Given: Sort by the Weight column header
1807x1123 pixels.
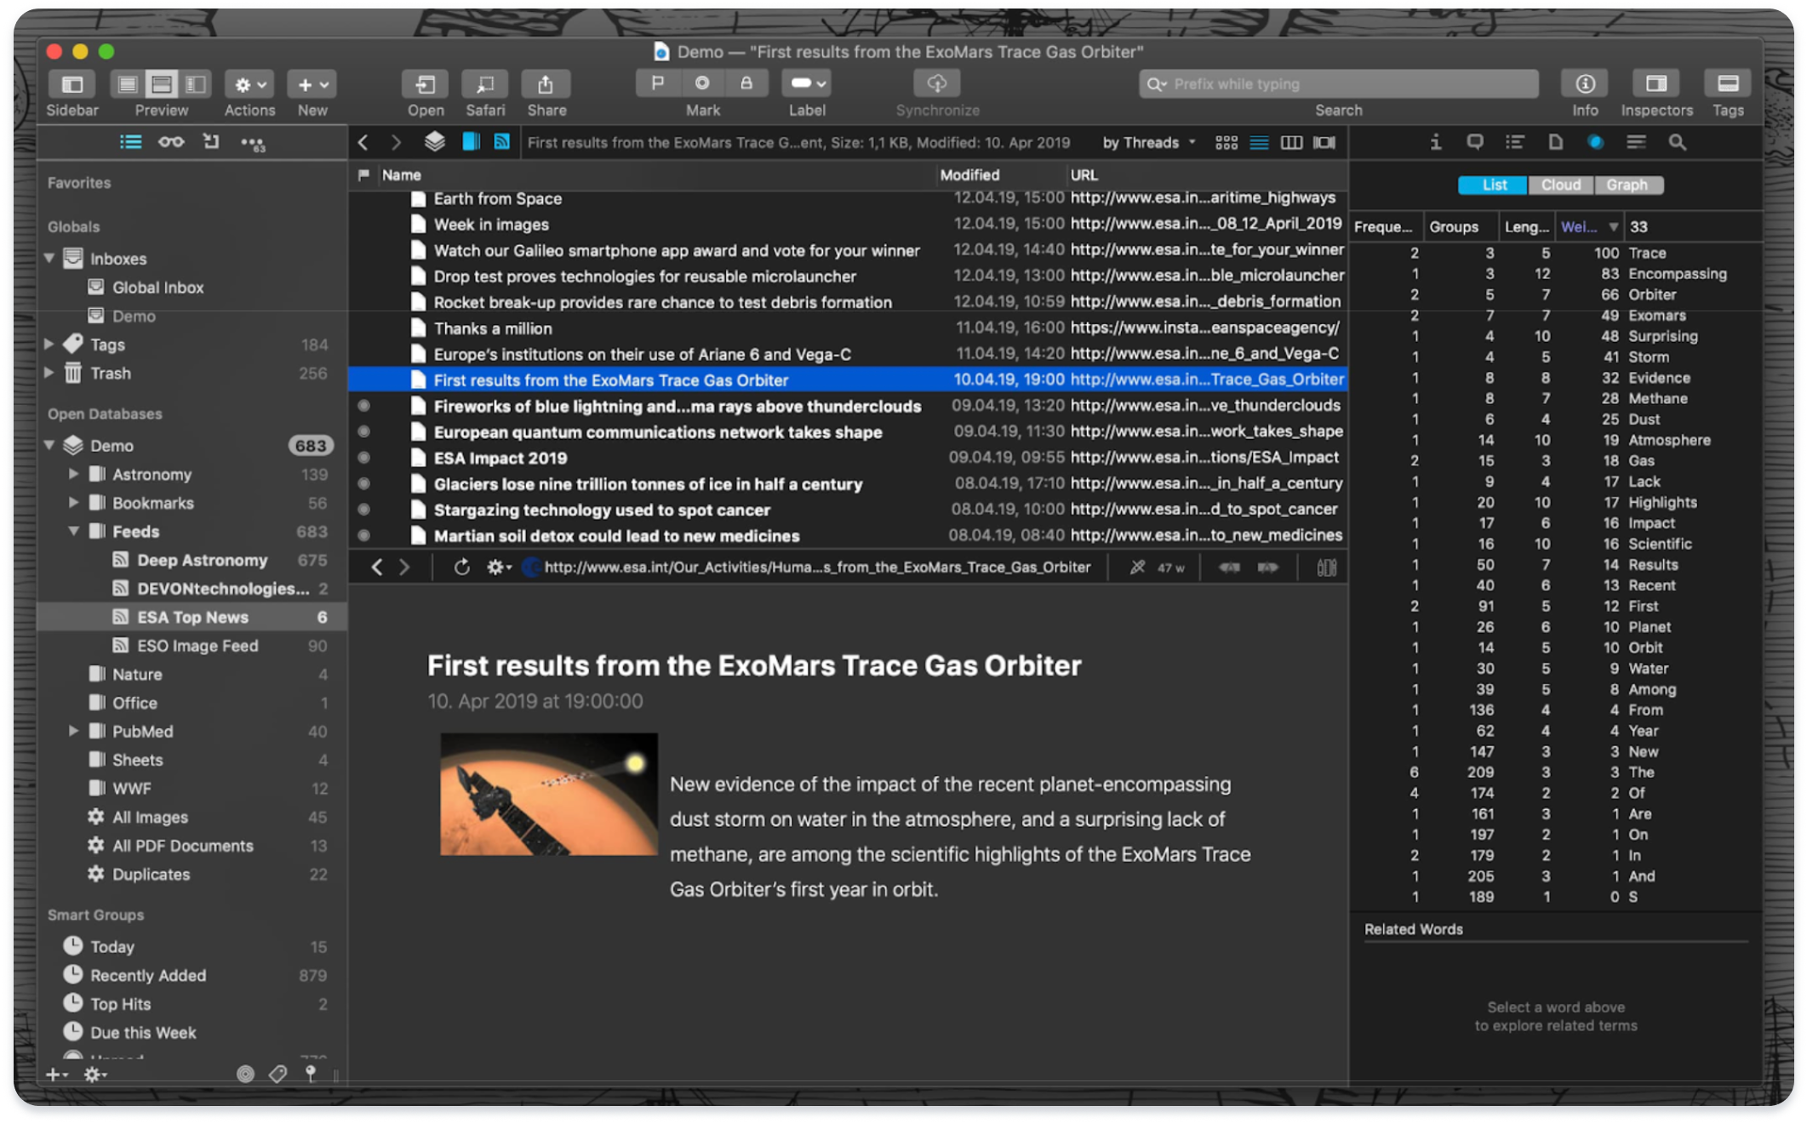Looking at the screenshot, I should pyautogui.click(x=1588, y=227).
